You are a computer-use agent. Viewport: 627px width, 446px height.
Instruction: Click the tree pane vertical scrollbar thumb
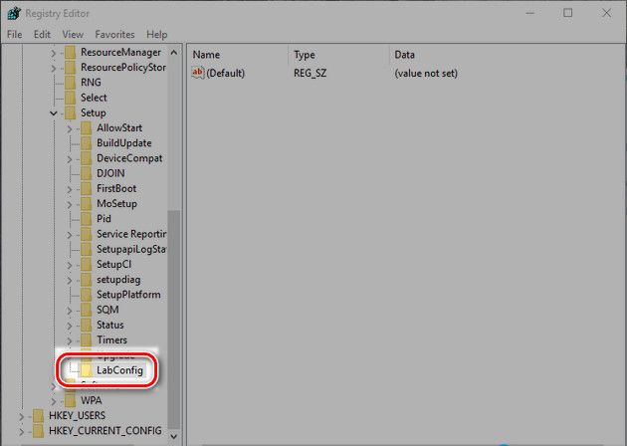[x=174, y=320]
